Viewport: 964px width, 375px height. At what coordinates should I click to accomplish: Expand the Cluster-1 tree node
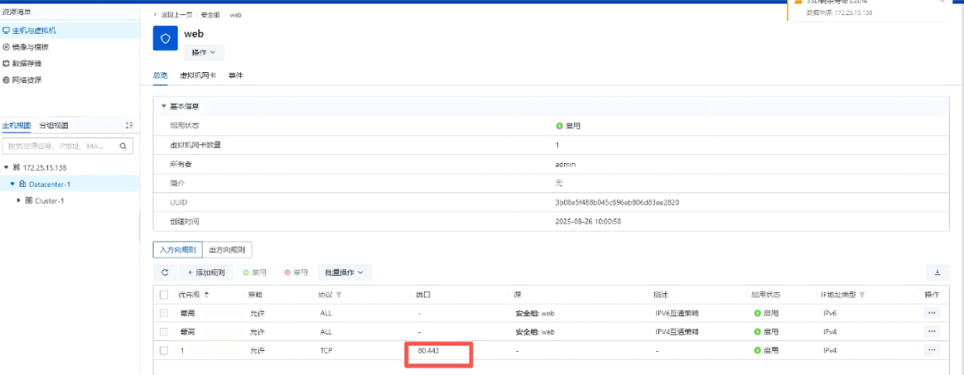(19, 200)
